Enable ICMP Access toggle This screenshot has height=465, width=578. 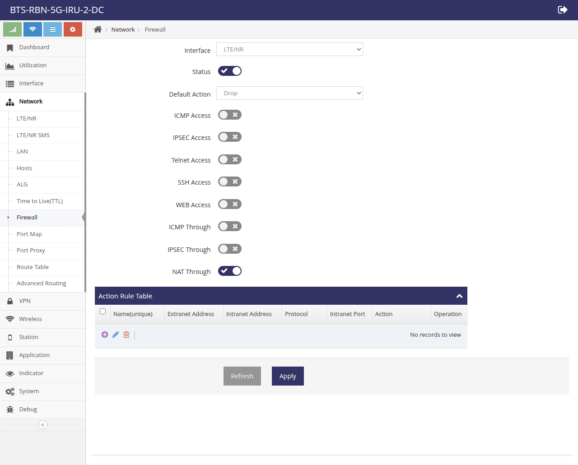(x=230, y=115)
